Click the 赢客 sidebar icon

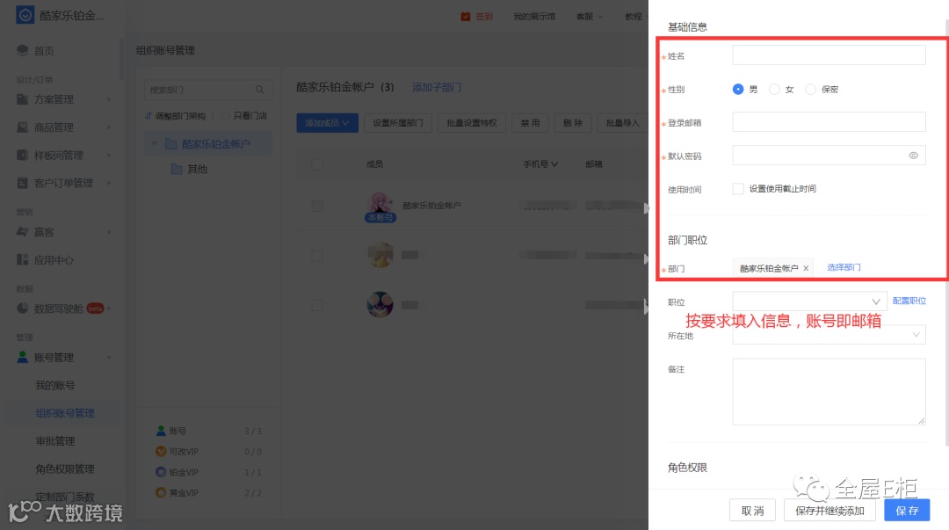pos(22,231)
